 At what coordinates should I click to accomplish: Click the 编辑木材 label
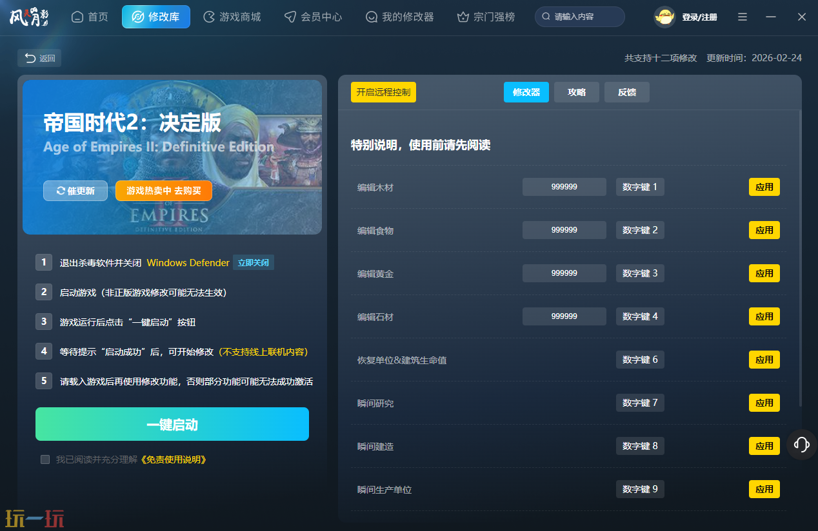375,188
